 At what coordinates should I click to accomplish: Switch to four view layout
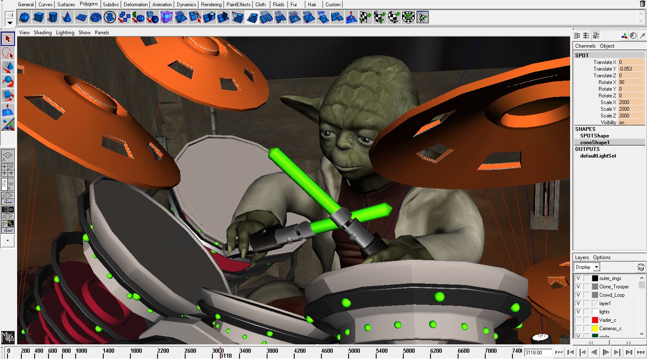(8, 170)
